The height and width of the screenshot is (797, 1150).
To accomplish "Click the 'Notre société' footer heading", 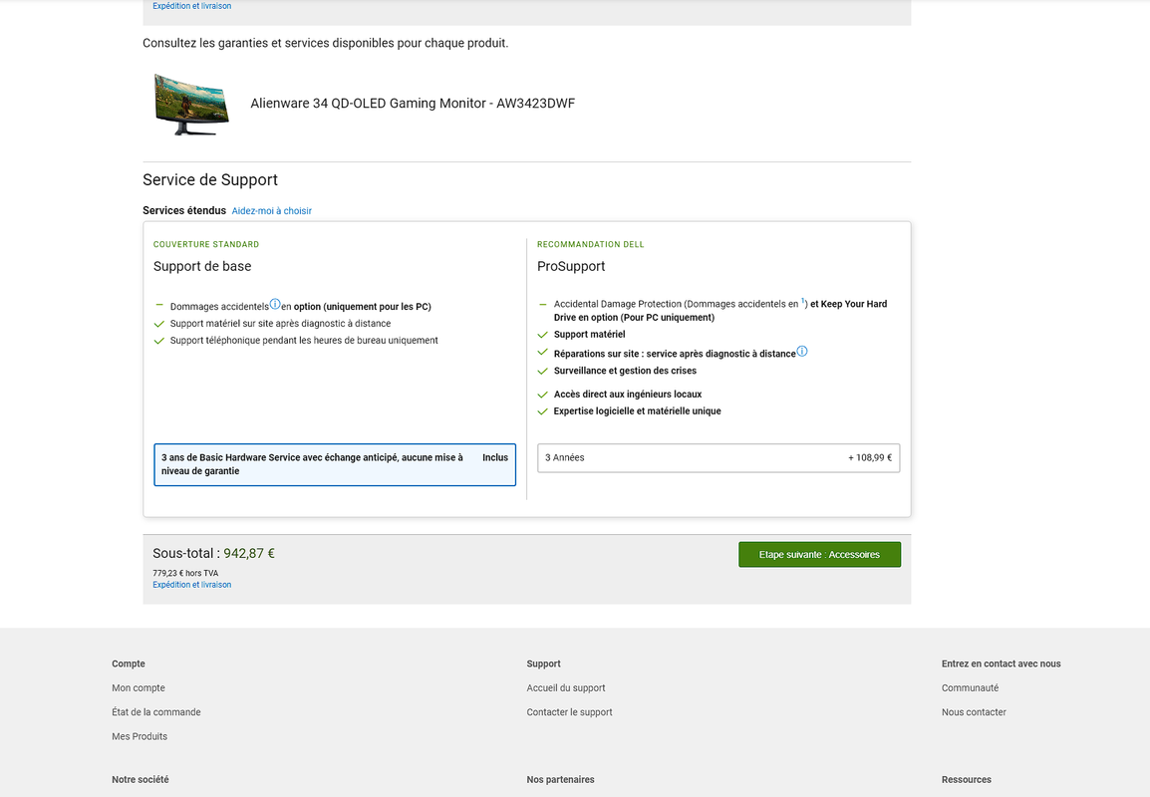I will point(141,779).
